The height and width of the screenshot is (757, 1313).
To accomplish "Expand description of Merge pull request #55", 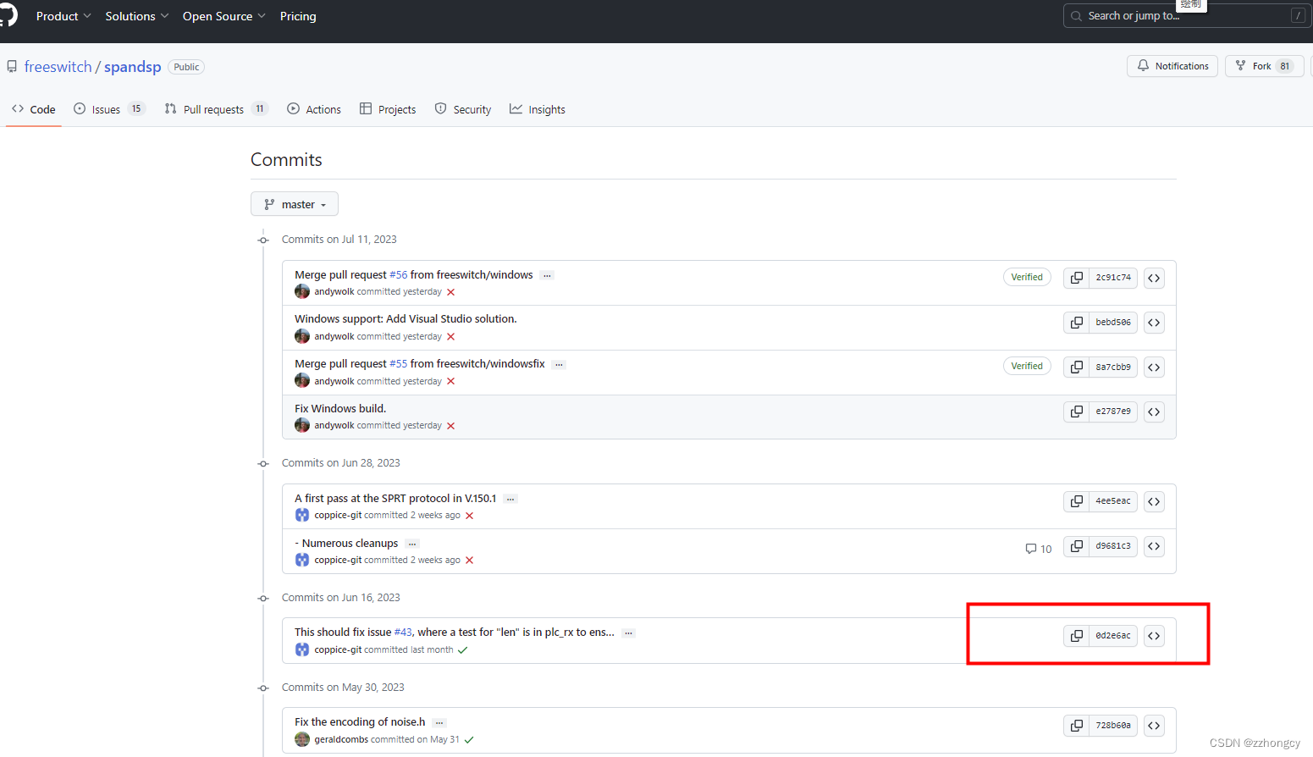I will point(559,364).
